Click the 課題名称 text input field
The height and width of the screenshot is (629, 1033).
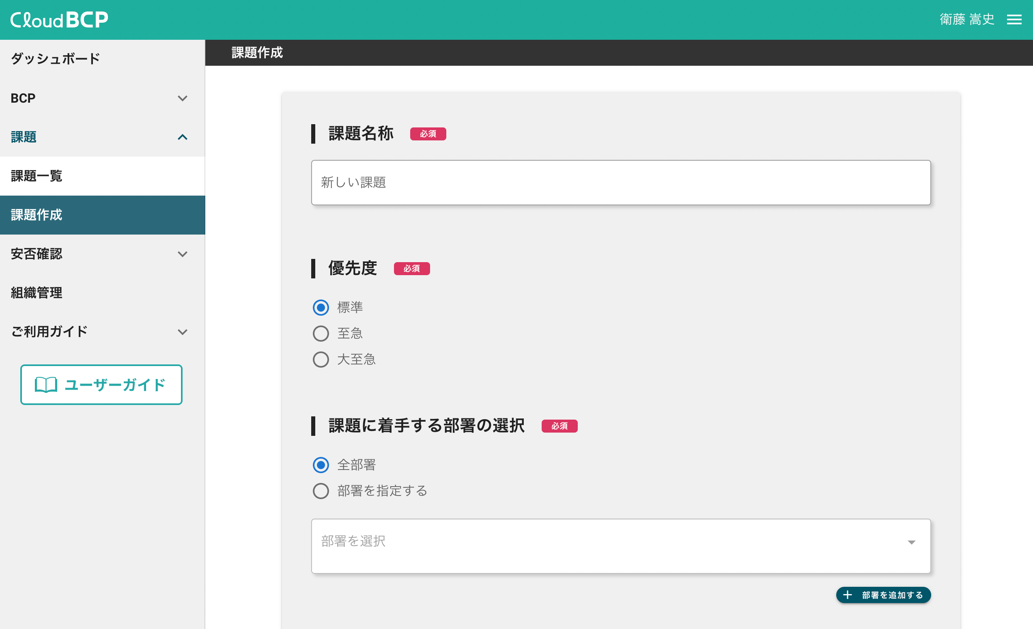(x=620, y=183)
